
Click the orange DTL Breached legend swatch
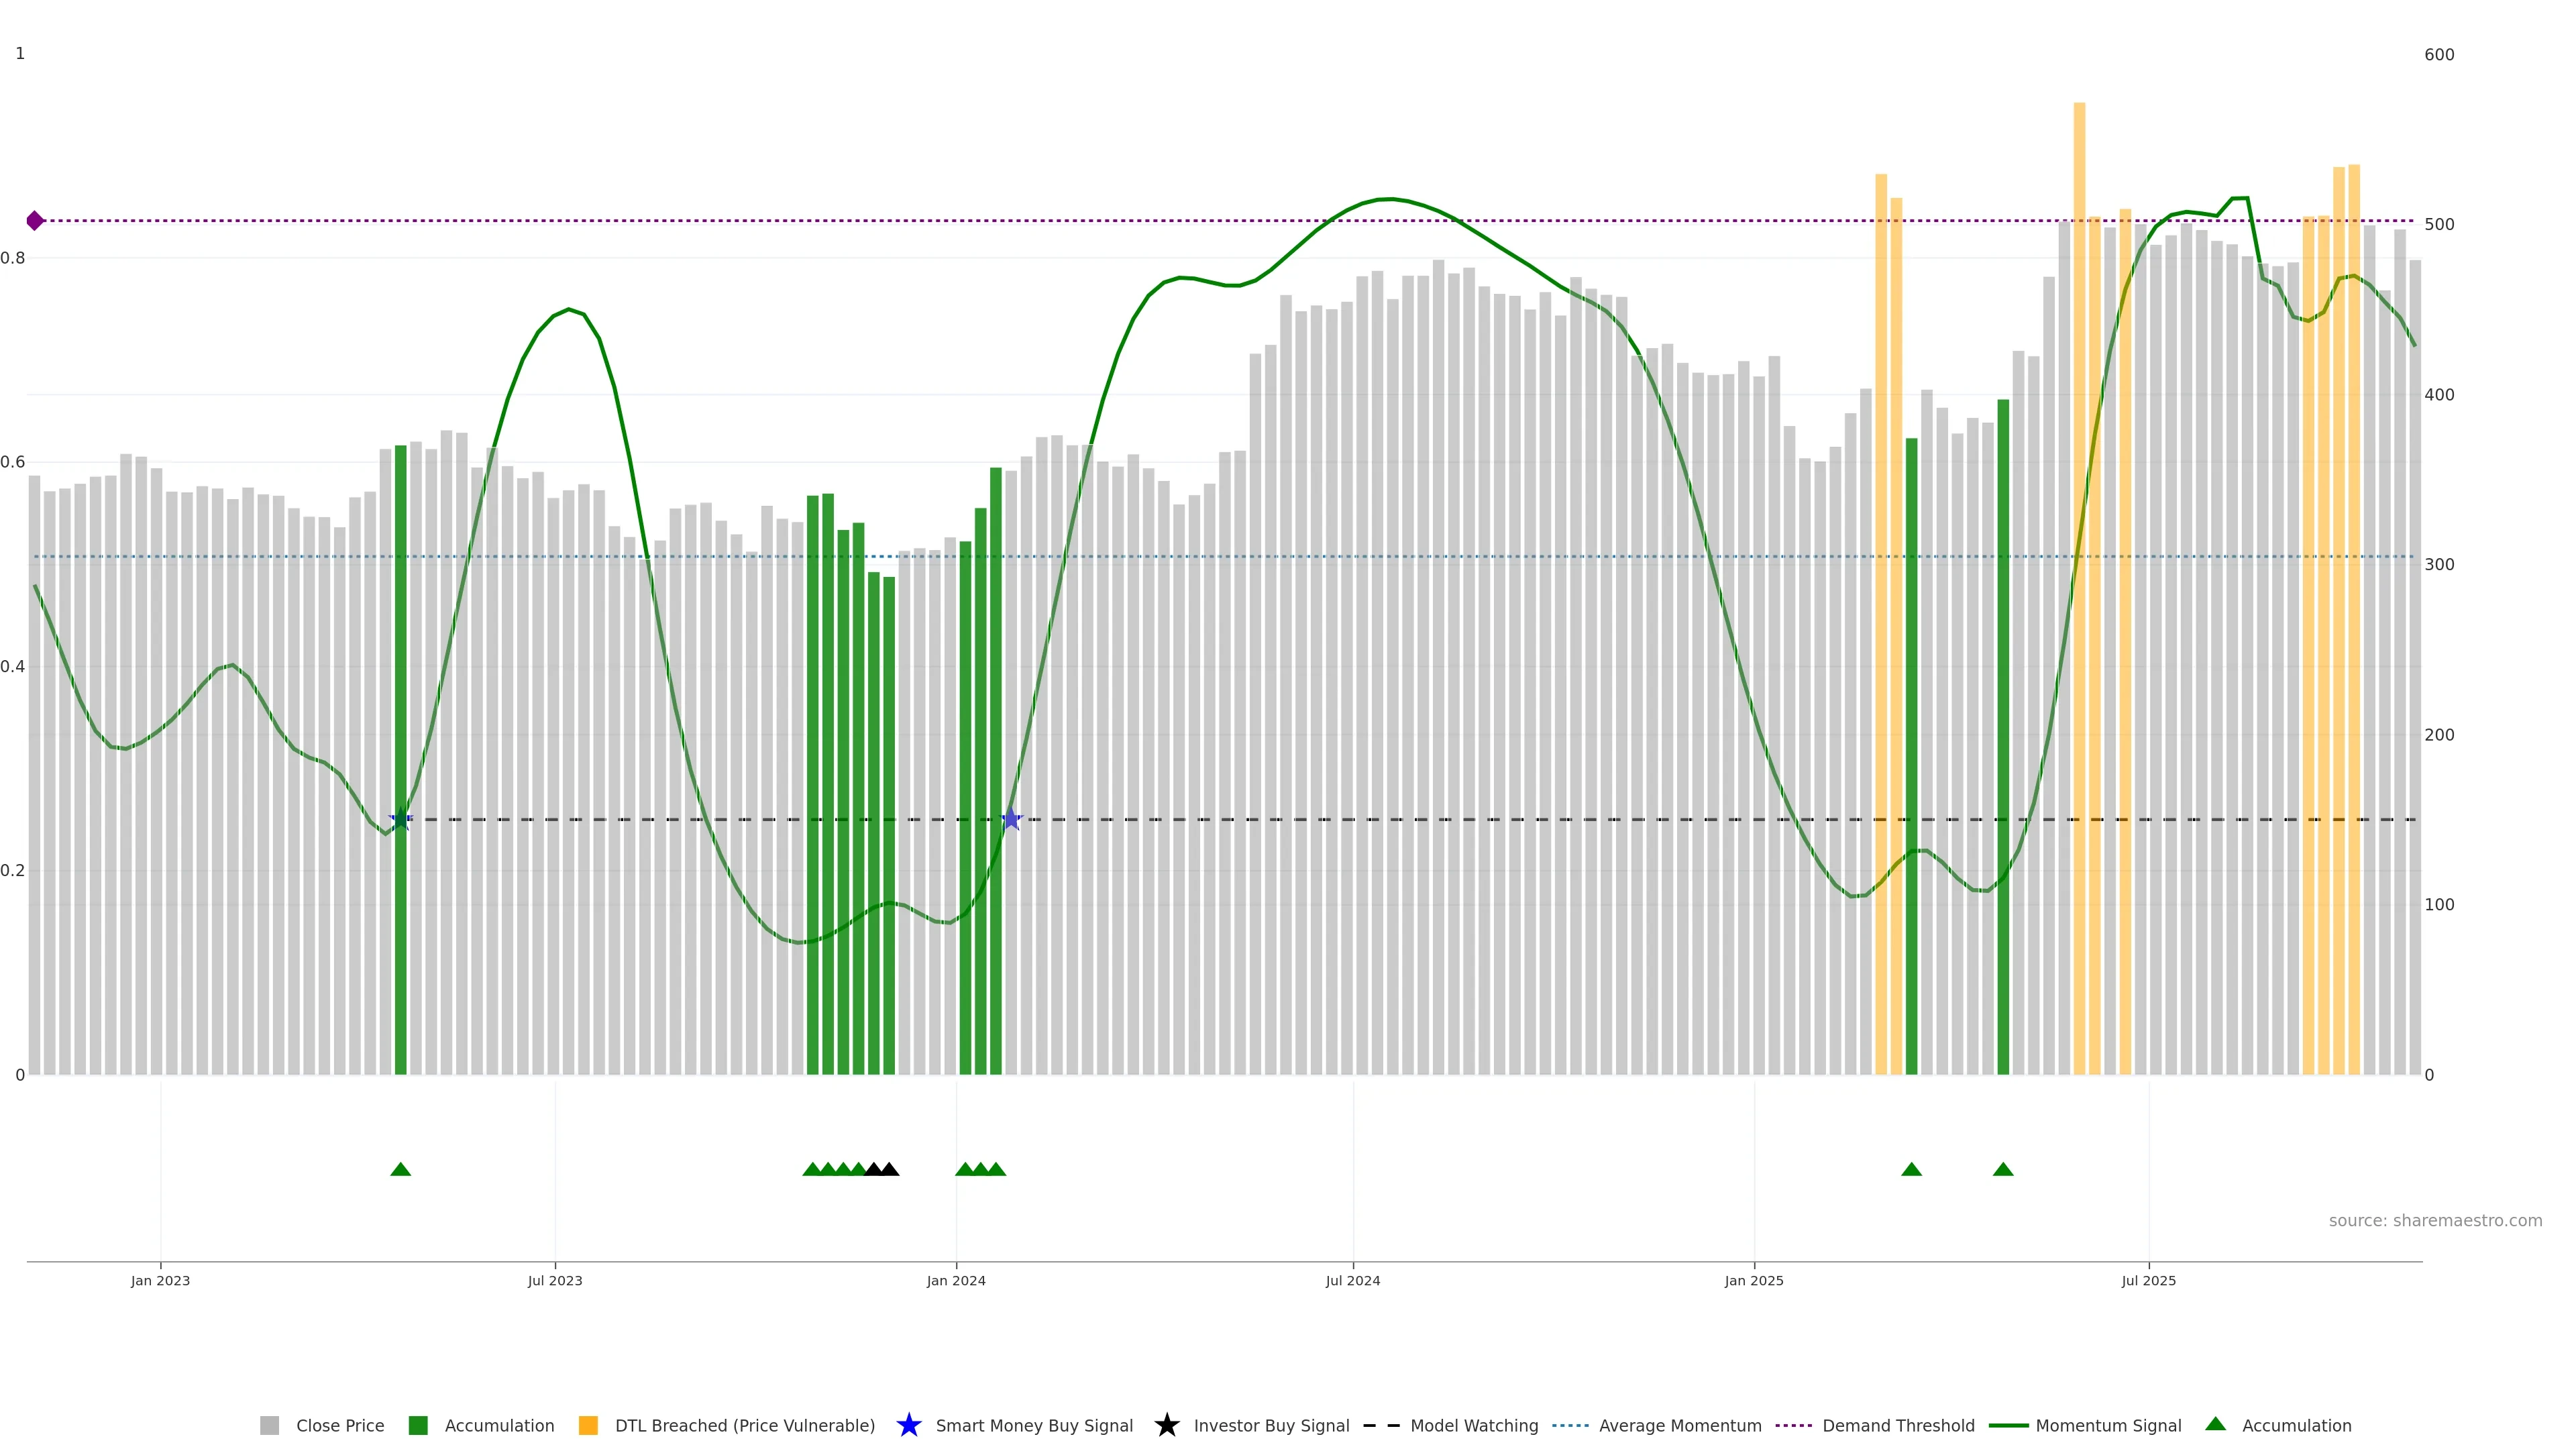[x=588, y=1425]
